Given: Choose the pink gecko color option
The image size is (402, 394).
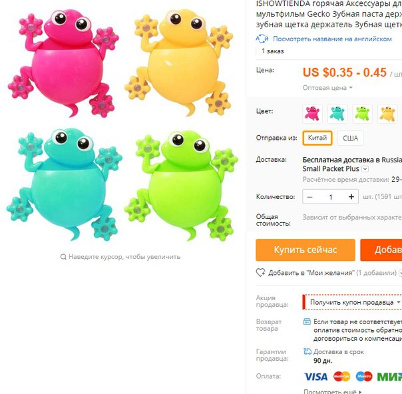Looking at the screenshot, I should (x=312, y=114).
